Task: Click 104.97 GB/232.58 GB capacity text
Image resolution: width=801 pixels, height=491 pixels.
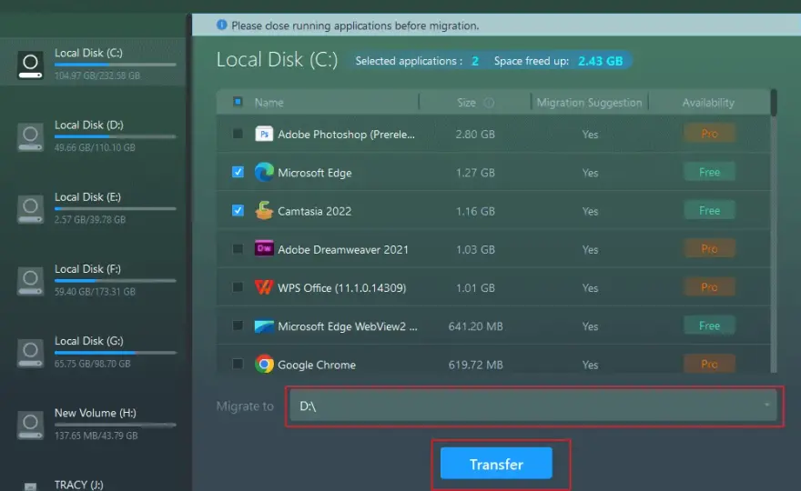Action: [97, 75]
